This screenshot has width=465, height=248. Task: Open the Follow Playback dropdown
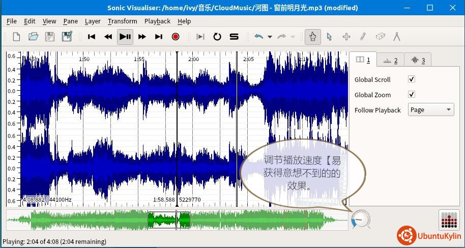pyautogui.click(x=430, y=110)
